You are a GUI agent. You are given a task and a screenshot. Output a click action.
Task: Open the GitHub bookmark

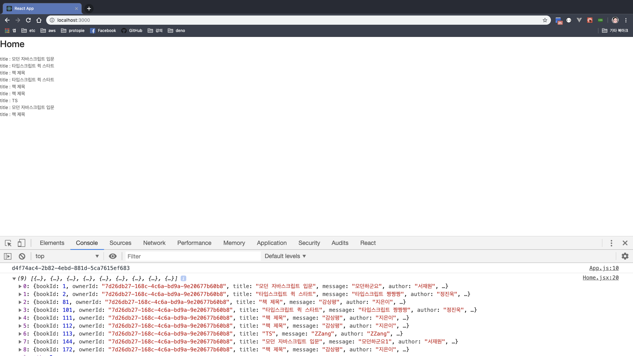[x=132, y=31]
